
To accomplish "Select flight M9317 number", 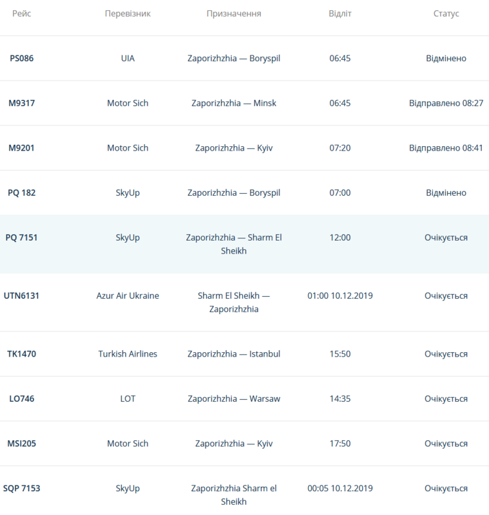I will point(21,103).
